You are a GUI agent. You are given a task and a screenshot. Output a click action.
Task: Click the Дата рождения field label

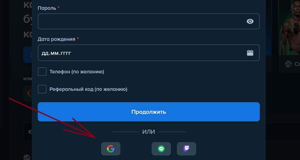pyautogui.click(x=57, y=39)
